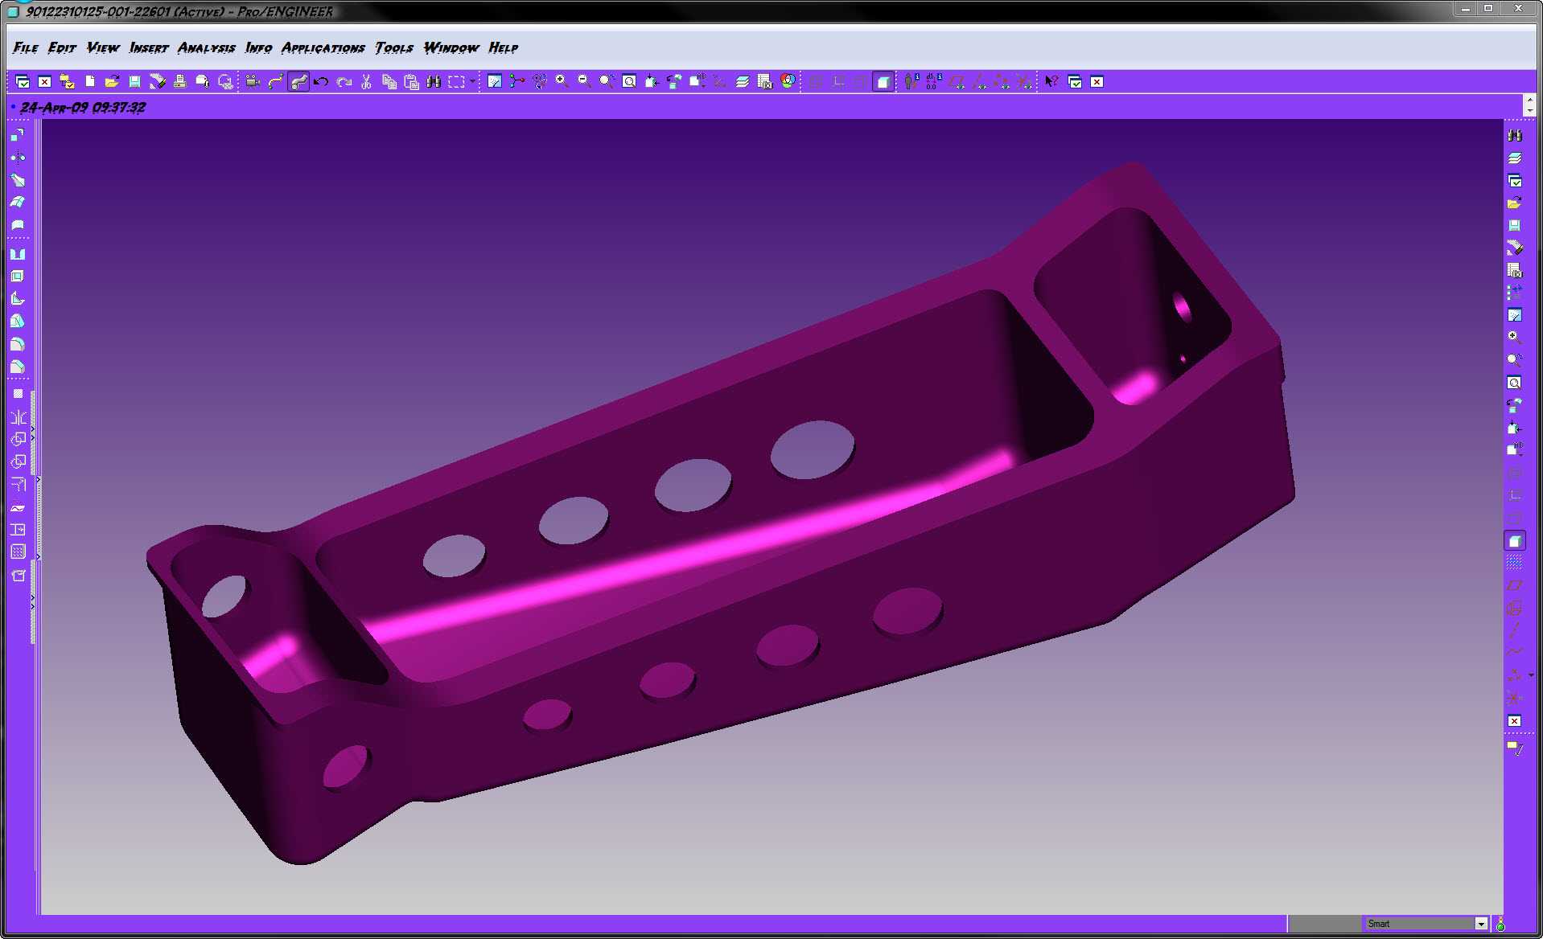Select the Rib tool in the left toolbar
1543x939 pixels.
click(18, 299)
